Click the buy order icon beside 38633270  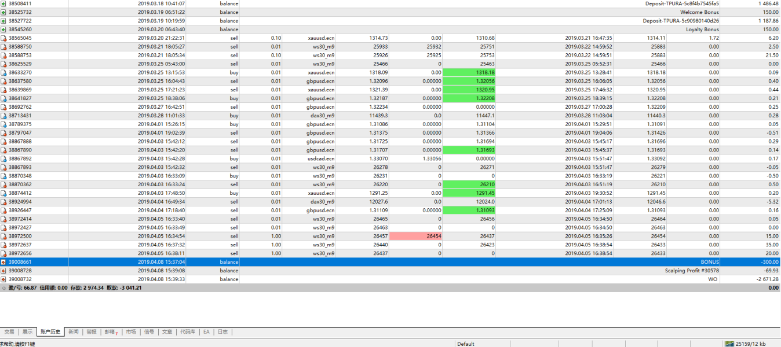(x=3, y=72)
